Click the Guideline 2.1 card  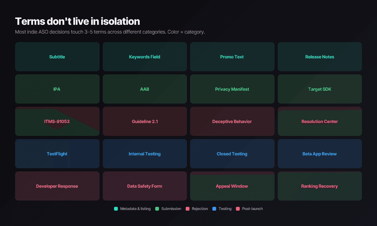[x=145, y=121]
